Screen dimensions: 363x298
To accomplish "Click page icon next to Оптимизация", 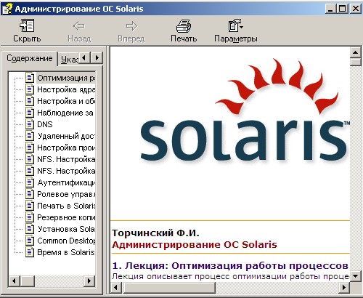I will 30,78.
